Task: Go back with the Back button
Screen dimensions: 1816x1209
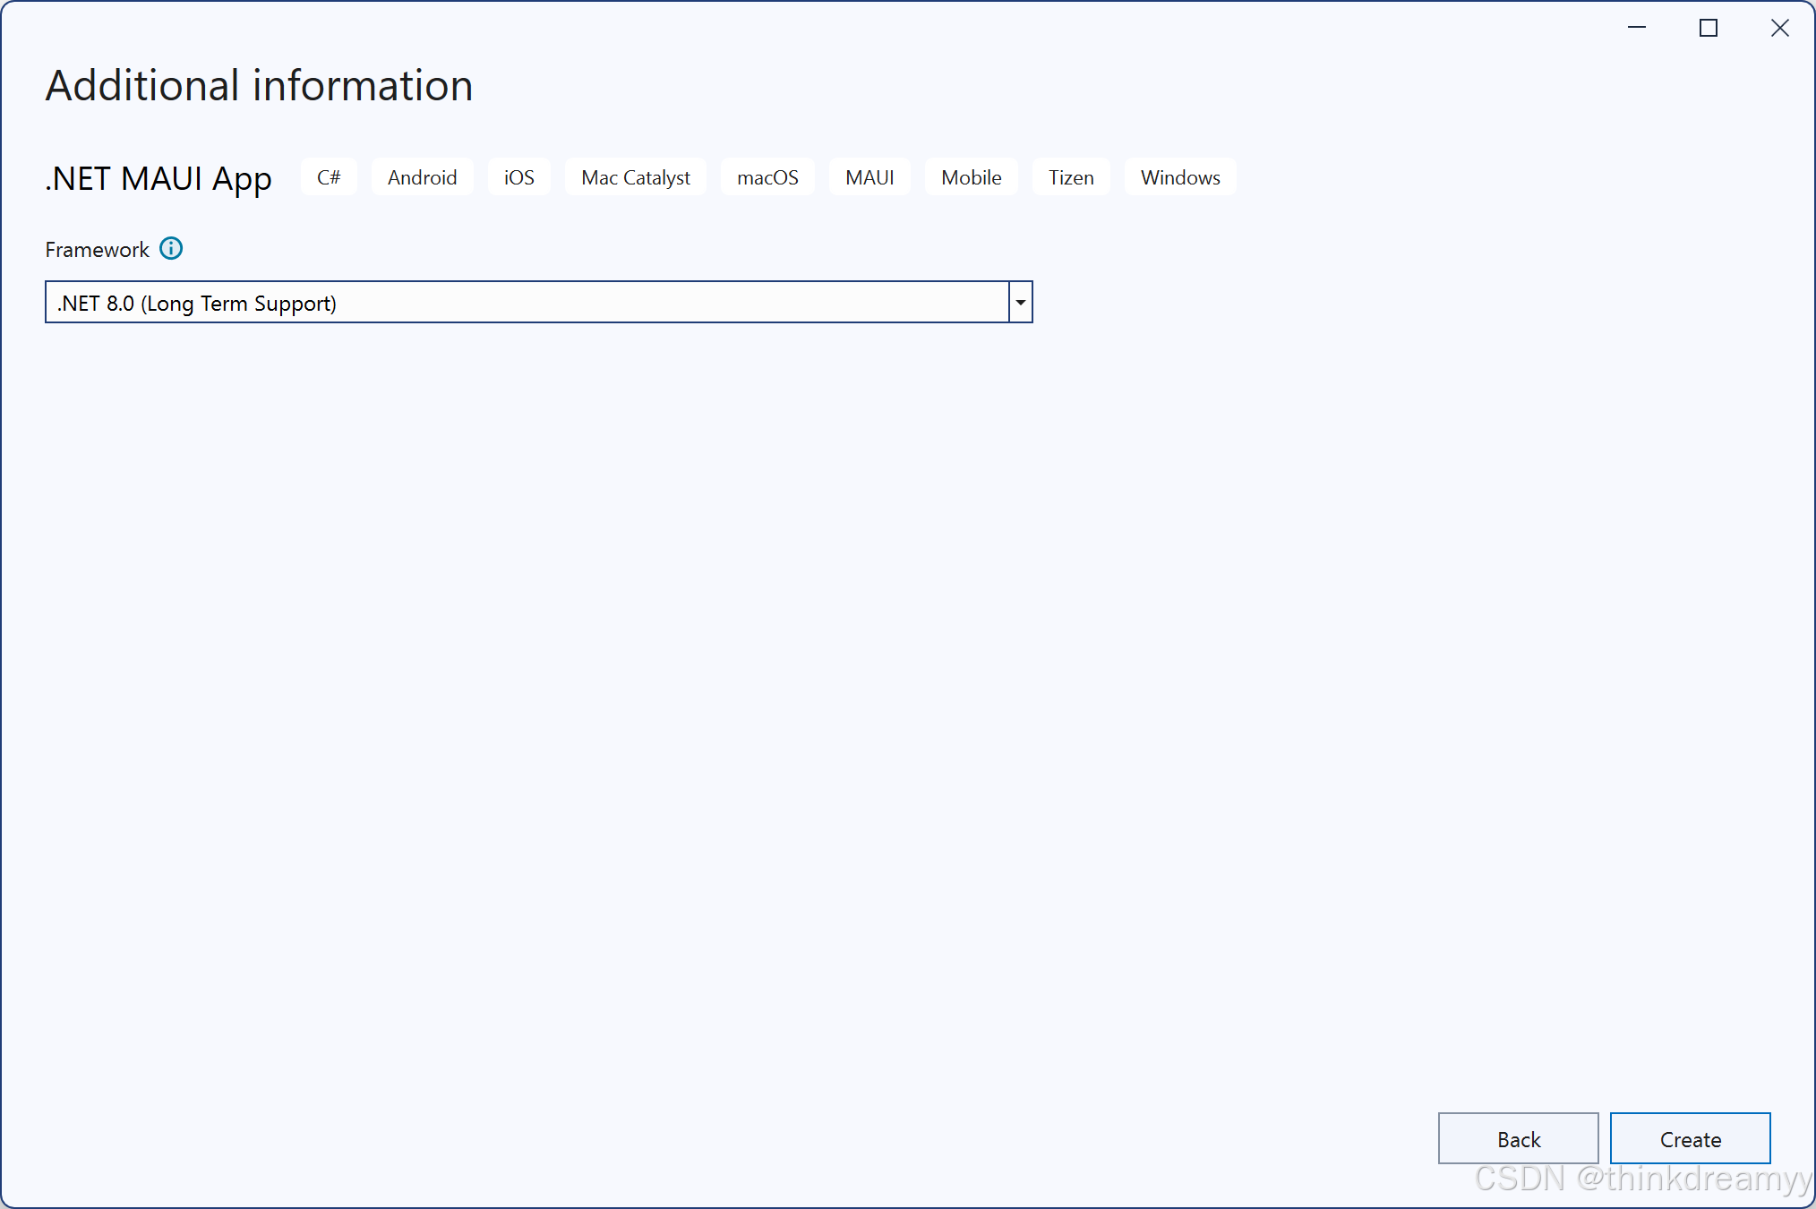Action: point(1518,1138)
